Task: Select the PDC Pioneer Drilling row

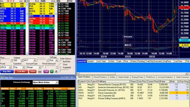Action: 134,98
